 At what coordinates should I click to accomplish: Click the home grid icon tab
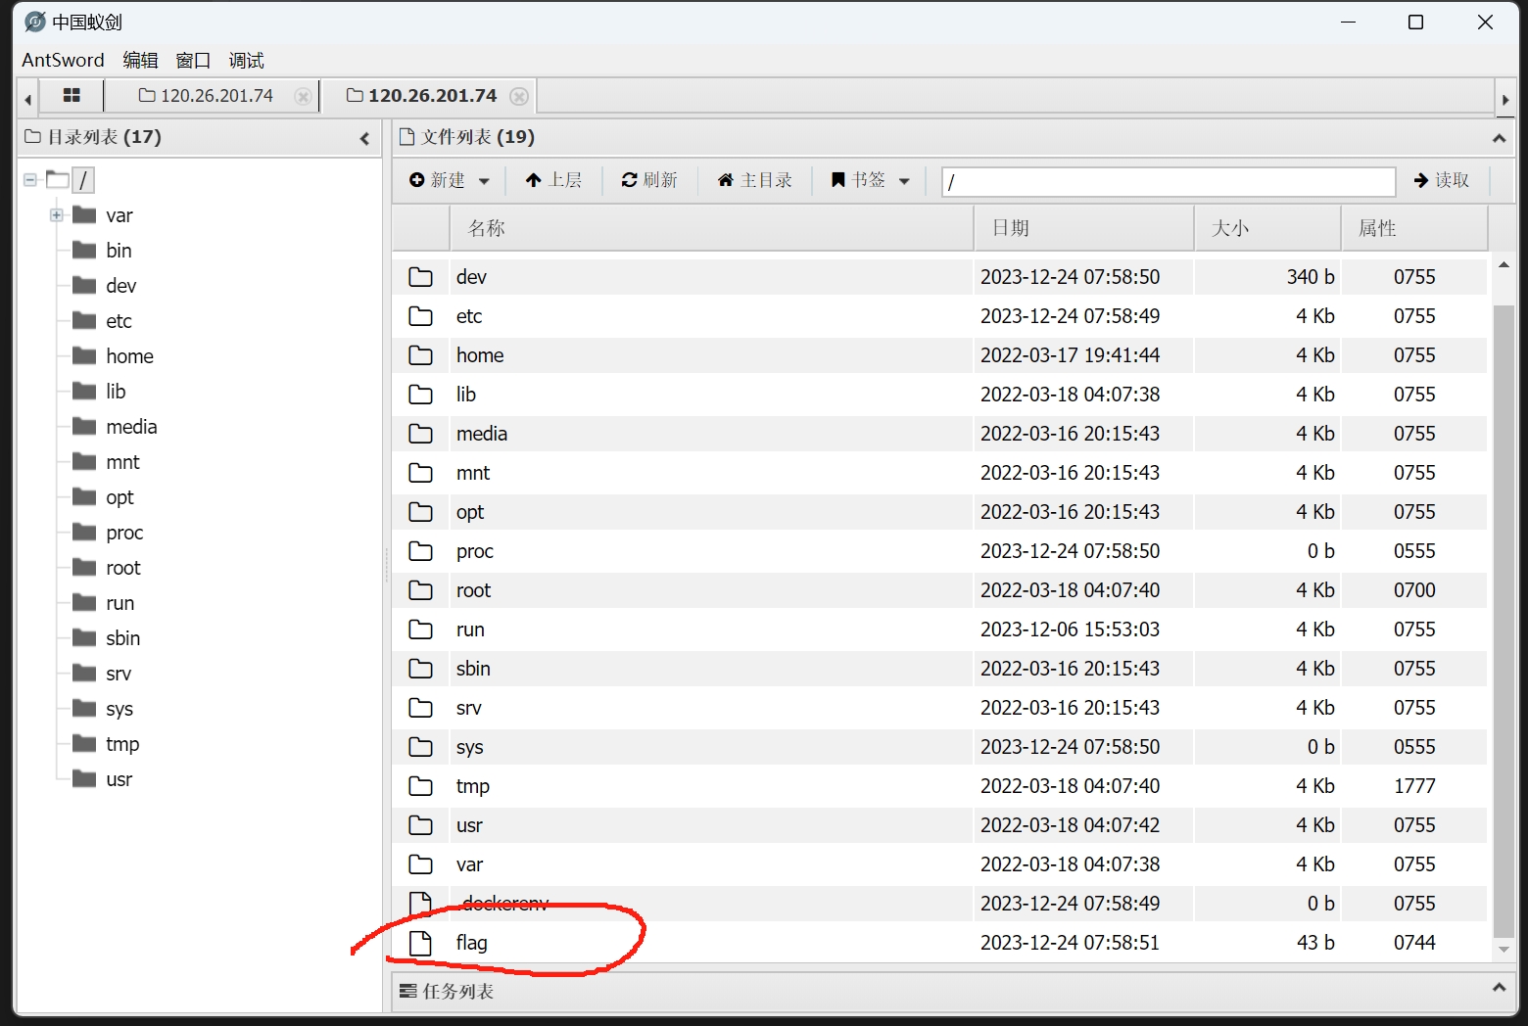tap(72, 96)
